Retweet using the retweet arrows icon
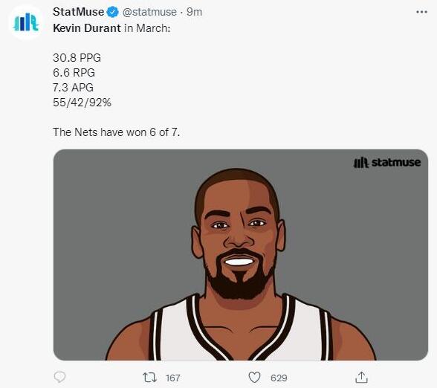Image resolution: width=437 pixels, height=388 pixels. (149, 378)
